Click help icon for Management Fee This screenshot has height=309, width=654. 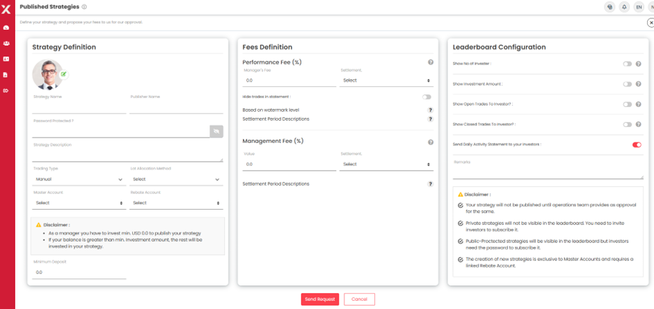(x=431, y=142)
